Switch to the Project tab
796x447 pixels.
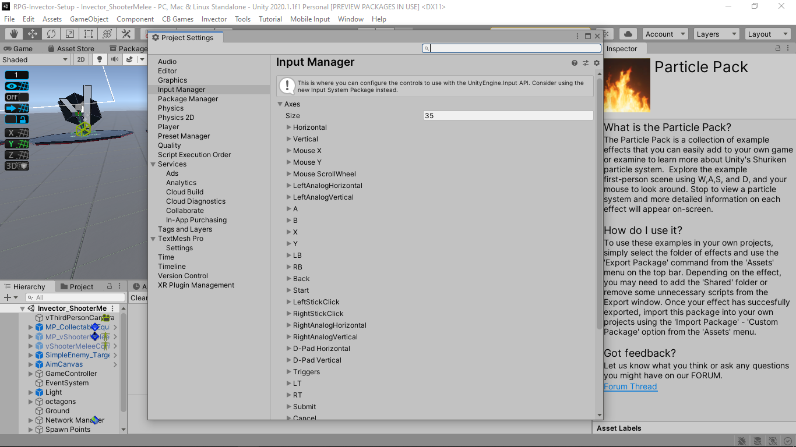tap(77, 286)
